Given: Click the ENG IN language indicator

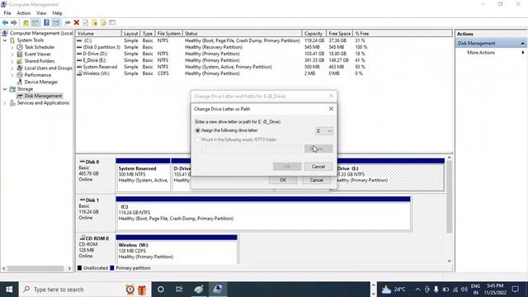Looking at the screenshot, I should 475,290.
